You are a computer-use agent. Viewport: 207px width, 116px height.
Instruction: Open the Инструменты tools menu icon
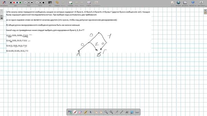click(x=4, y=3)
